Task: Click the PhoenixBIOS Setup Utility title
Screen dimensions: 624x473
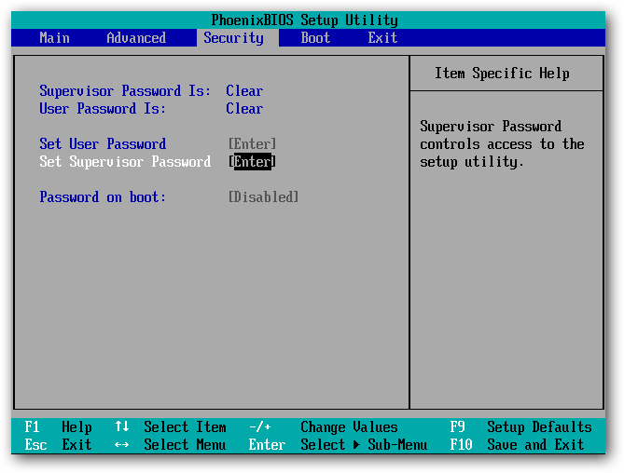Action: click(304, 20)
